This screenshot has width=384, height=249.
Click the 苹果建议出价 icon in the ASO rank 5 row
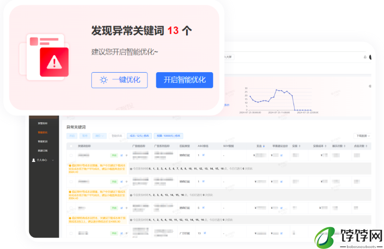coord(281,208)
